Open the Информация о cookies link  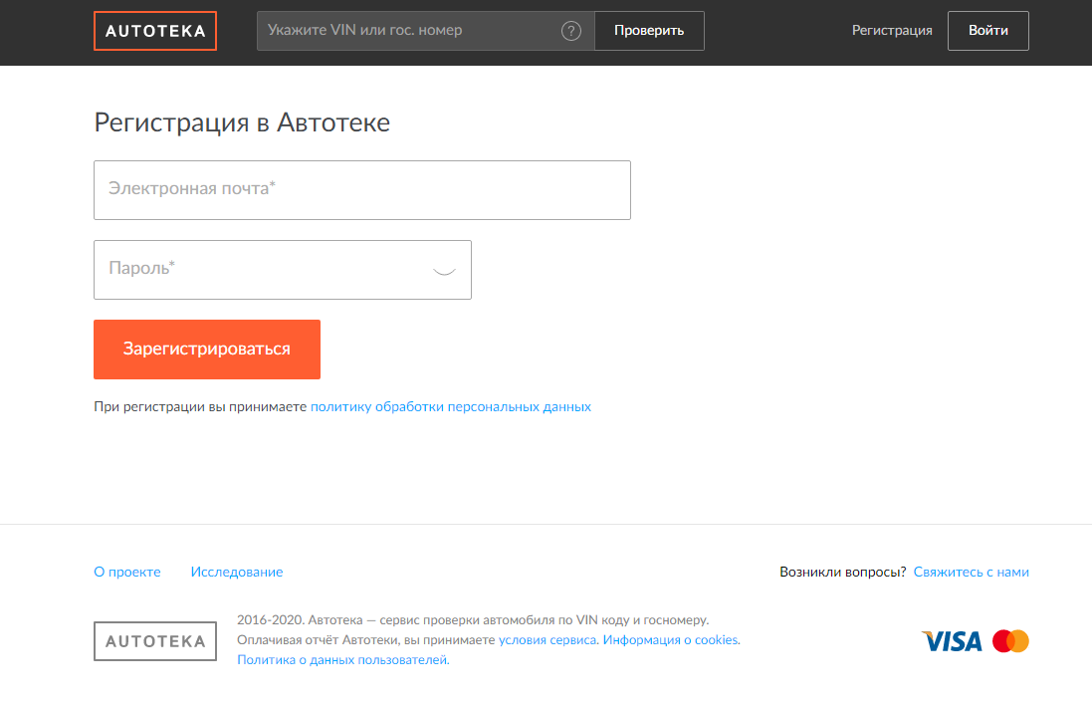(671, 640)
